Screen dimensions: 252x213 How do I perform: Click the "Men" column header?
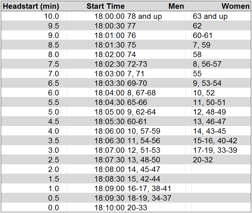(x=176, y=6)
